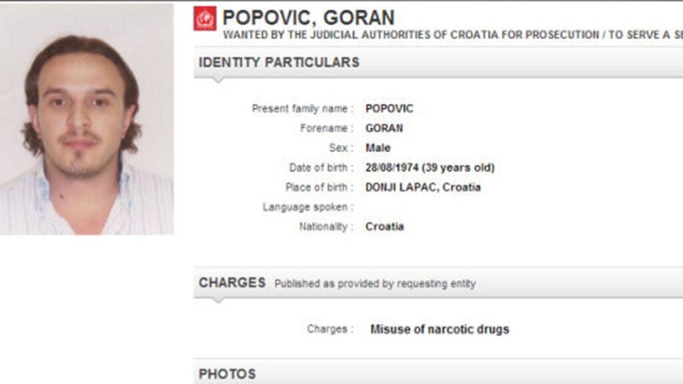Collapse the Charges section header
The height and width of the screenshot is (384, 683).
[232, 283]
